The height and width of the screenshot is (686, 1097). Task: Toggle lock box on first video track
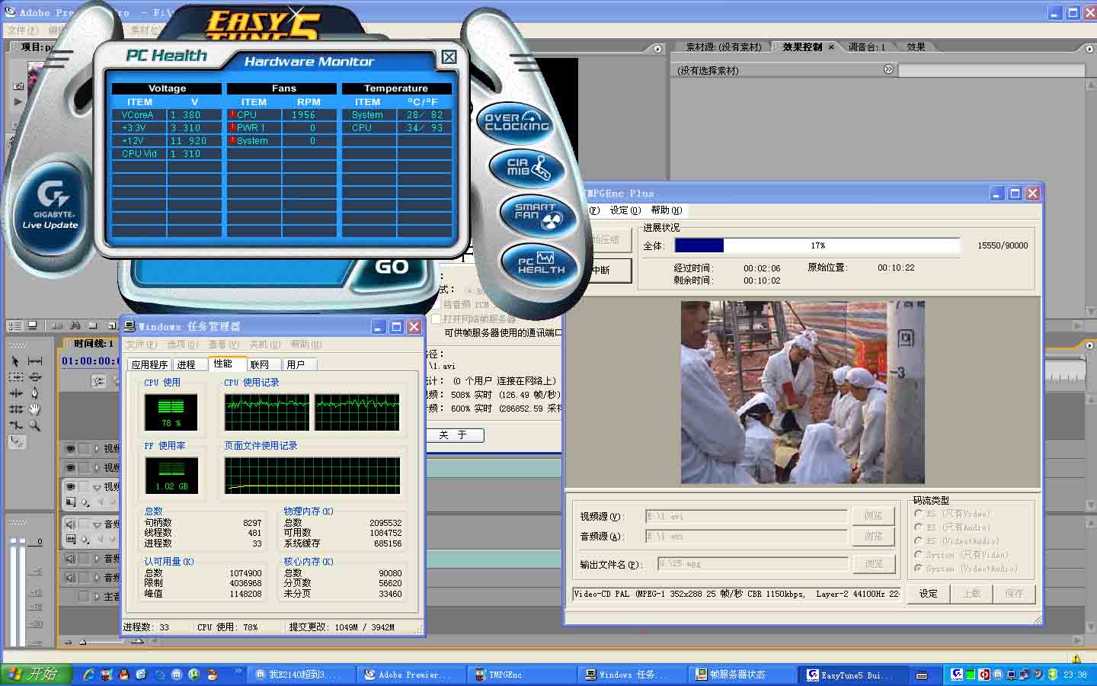85,449
